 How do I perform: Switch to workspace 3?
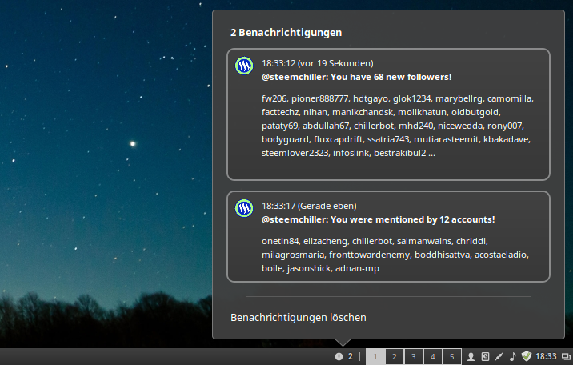[x=413, y=357]
